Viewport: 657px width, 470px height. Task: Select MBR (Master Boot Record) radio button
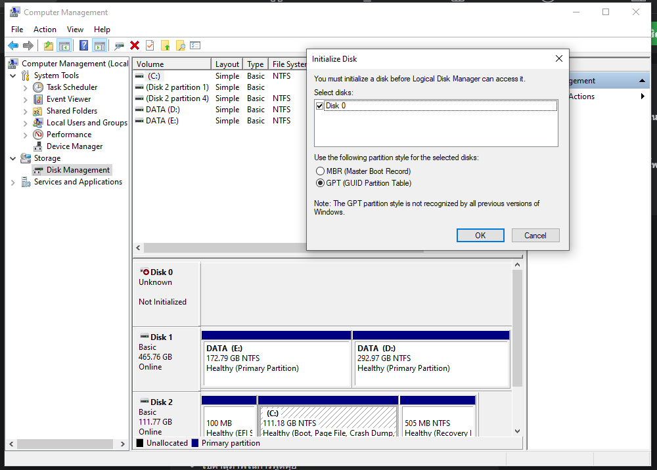[320, 171]
